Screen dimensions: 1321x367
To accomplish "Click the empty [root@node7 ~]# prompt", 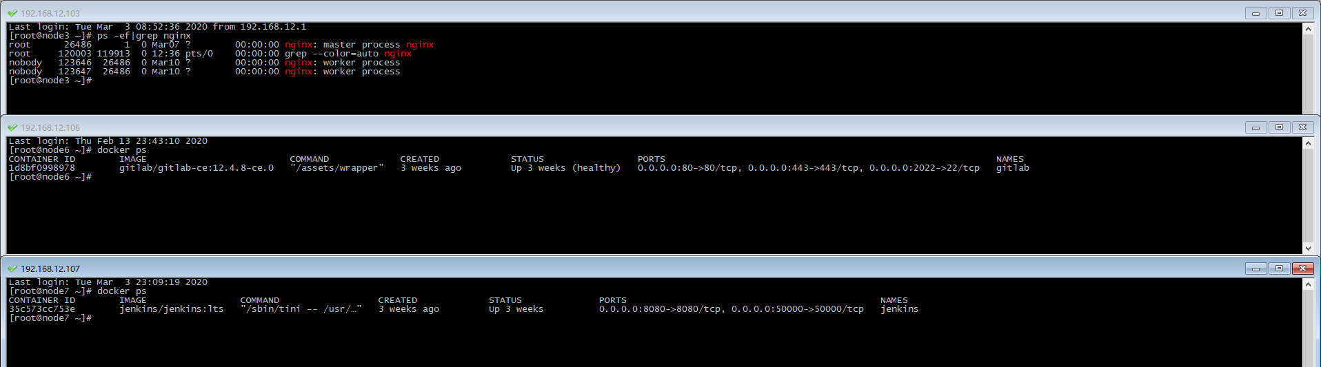I will (50, 318).
